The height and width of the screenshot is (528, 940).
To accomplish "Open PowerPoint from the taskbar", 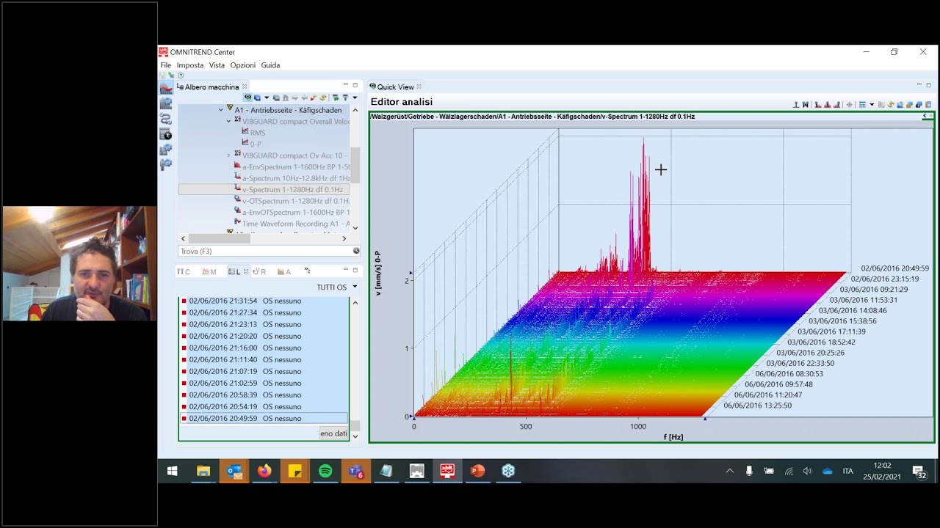I will point(477,471).
